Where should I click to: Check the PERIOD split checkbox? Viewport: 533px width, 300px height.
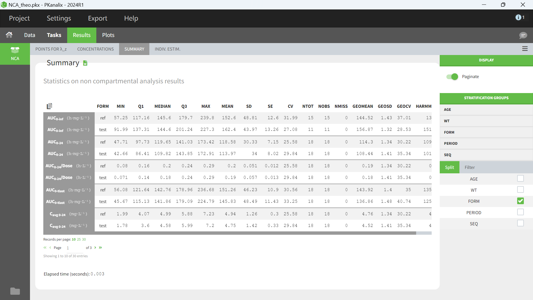tap(520, 212)
